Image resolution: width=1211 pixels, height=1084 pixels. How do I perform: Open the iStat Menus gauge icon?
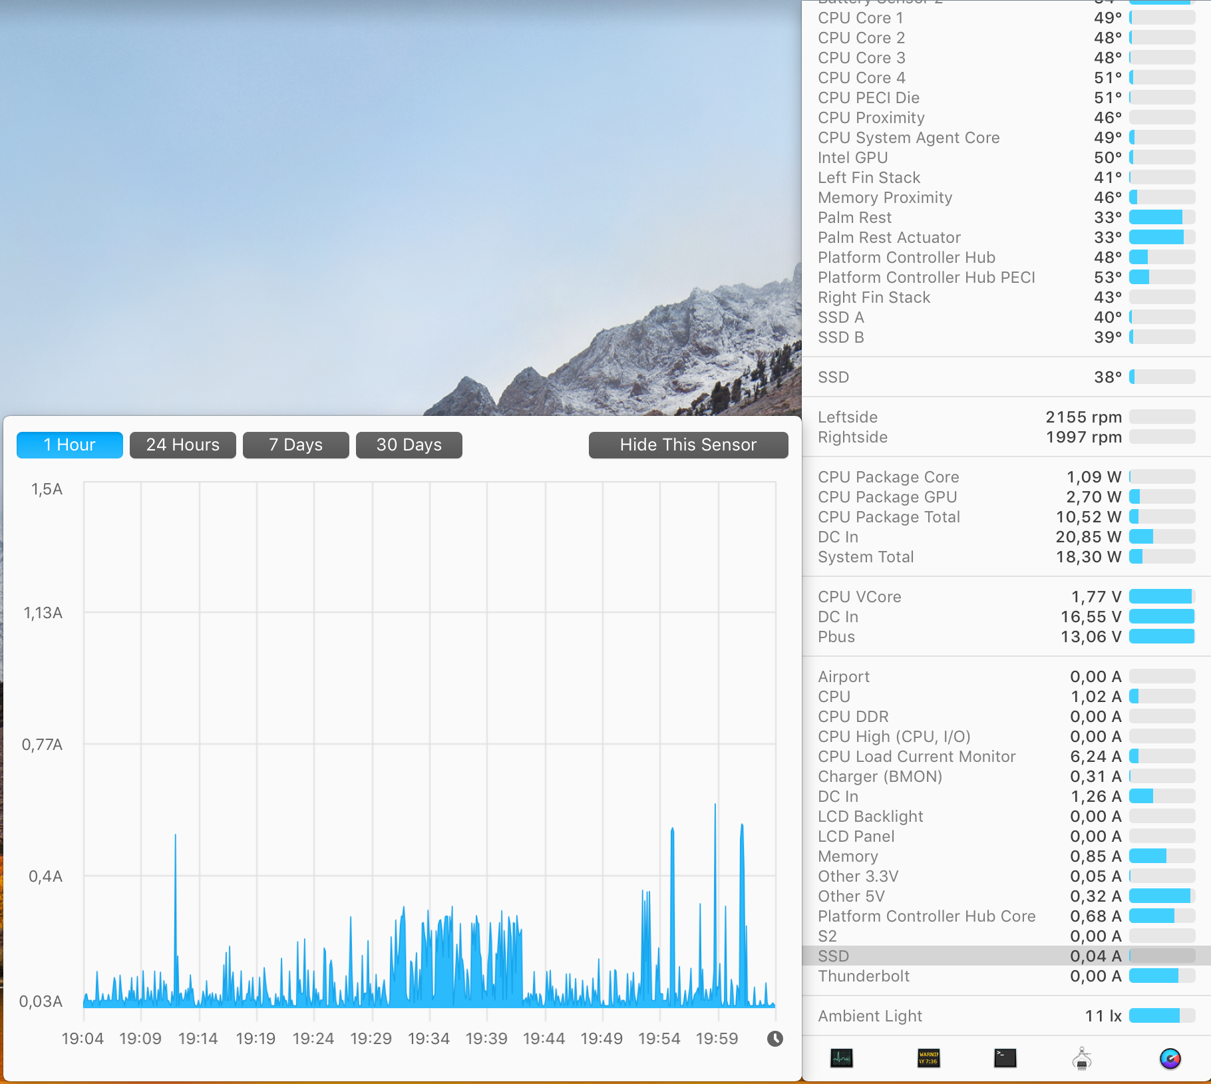coord(1170,1058)
